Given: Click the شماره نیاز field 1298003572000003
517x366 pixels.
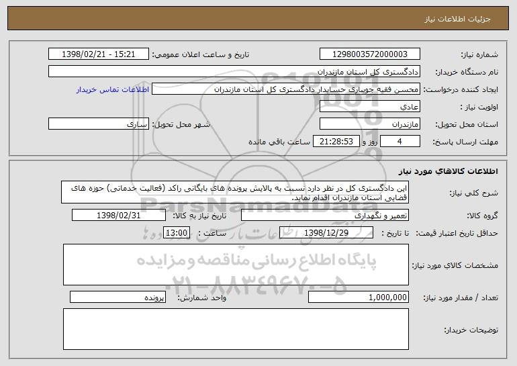Looking at the screenshot, I should tap(369, 54).
